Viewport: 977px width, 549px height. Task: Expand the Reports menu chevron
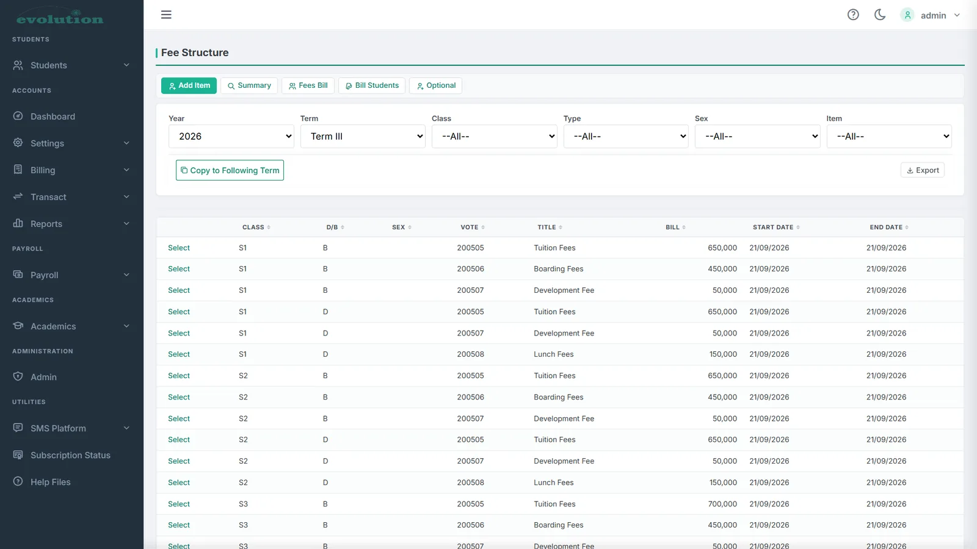(x=126, y=224)
